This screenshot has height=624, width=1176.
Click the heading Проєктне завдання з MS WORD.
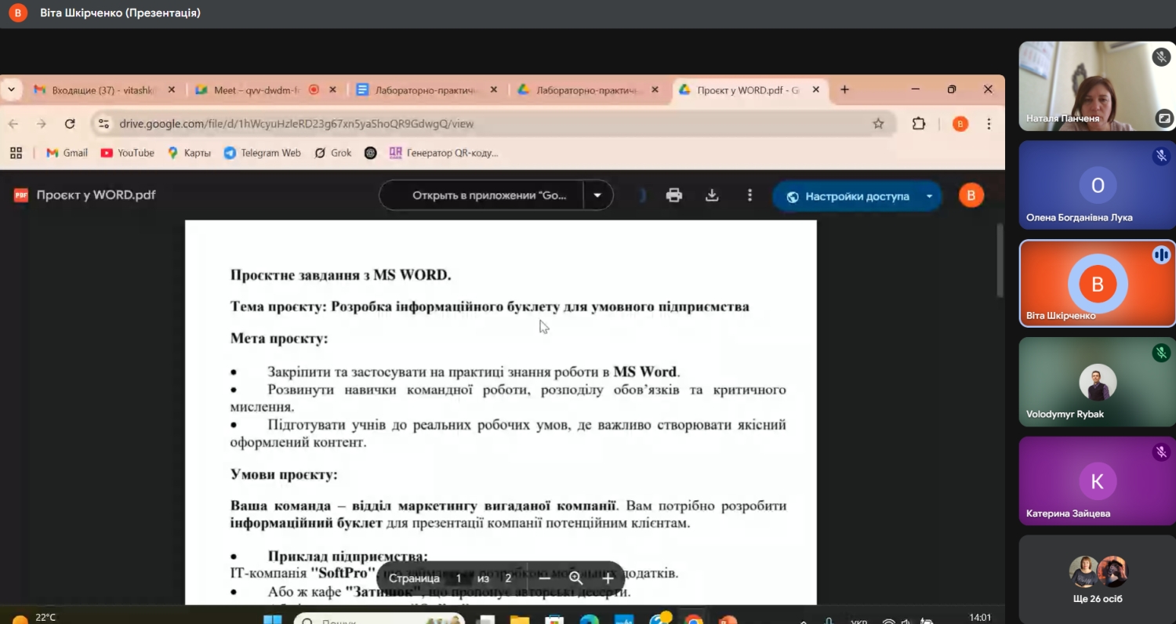coord(340,275)
